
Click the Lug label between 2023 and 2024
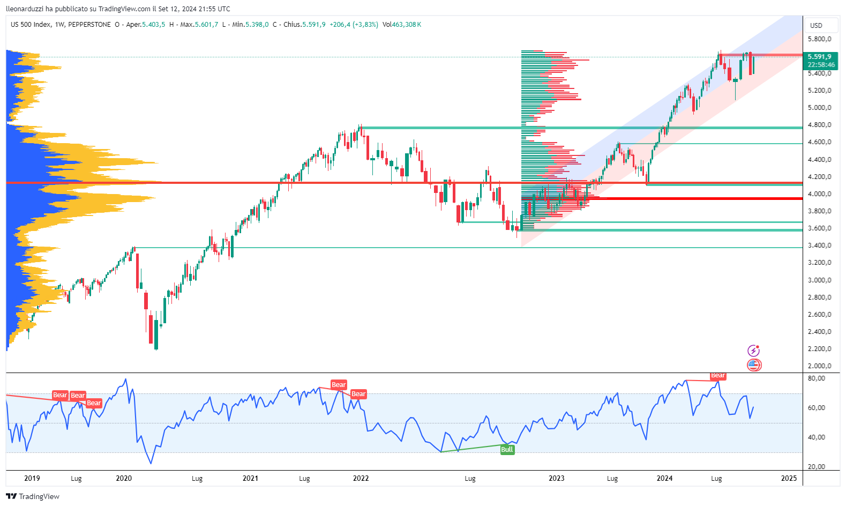click(x=612, y=479)
